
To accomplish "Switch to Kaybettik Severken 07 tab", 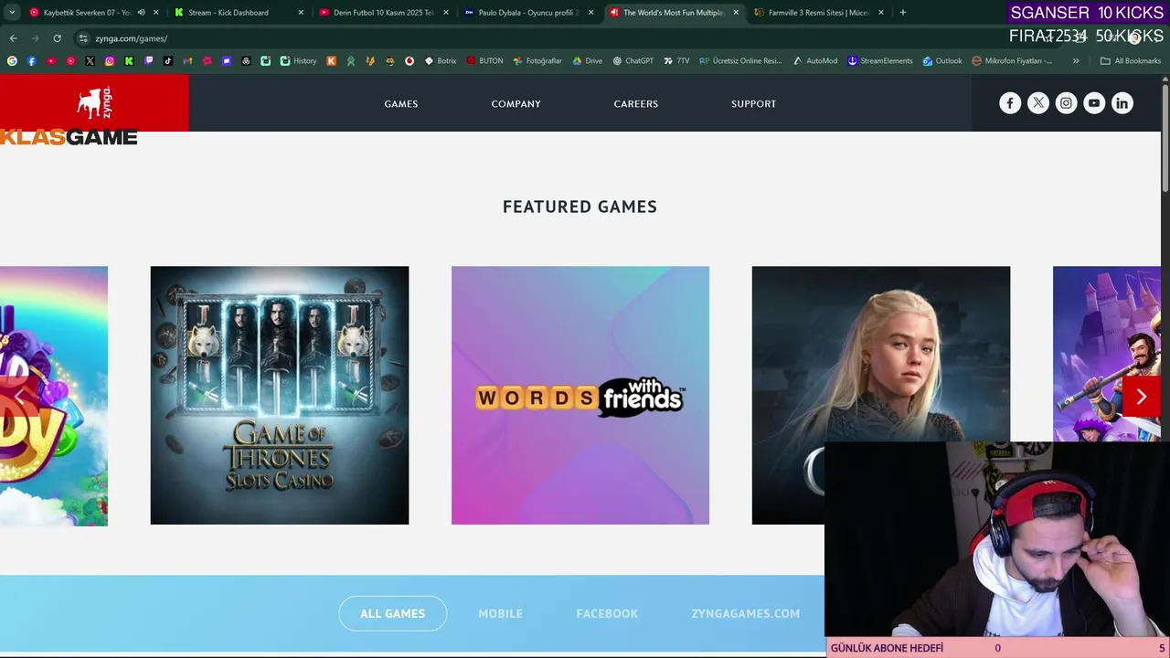I will pos(87,13).
